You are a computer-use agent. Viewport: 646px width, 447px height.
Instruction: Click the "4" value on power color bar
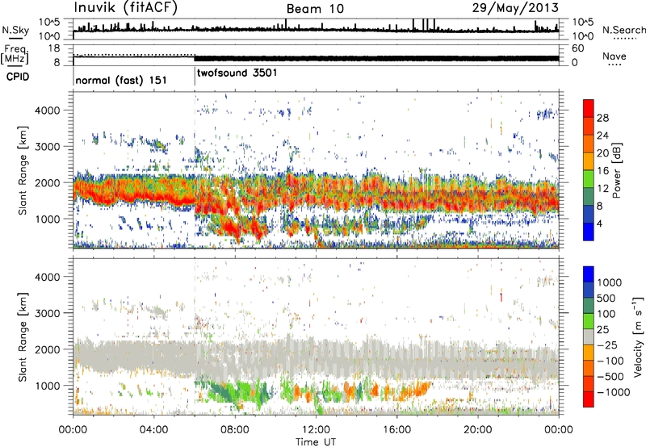600,223
